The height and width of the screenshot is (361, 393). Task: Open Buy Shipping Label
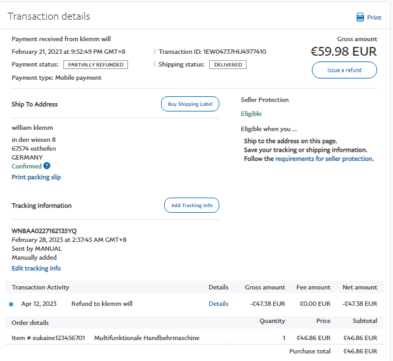tap(190, 104)
